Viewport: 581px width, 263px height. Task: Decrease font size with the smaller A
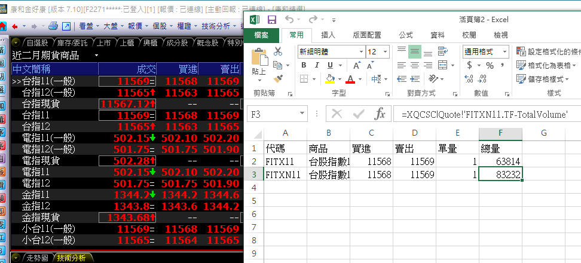pyautogui.click(x=370, y=66)
